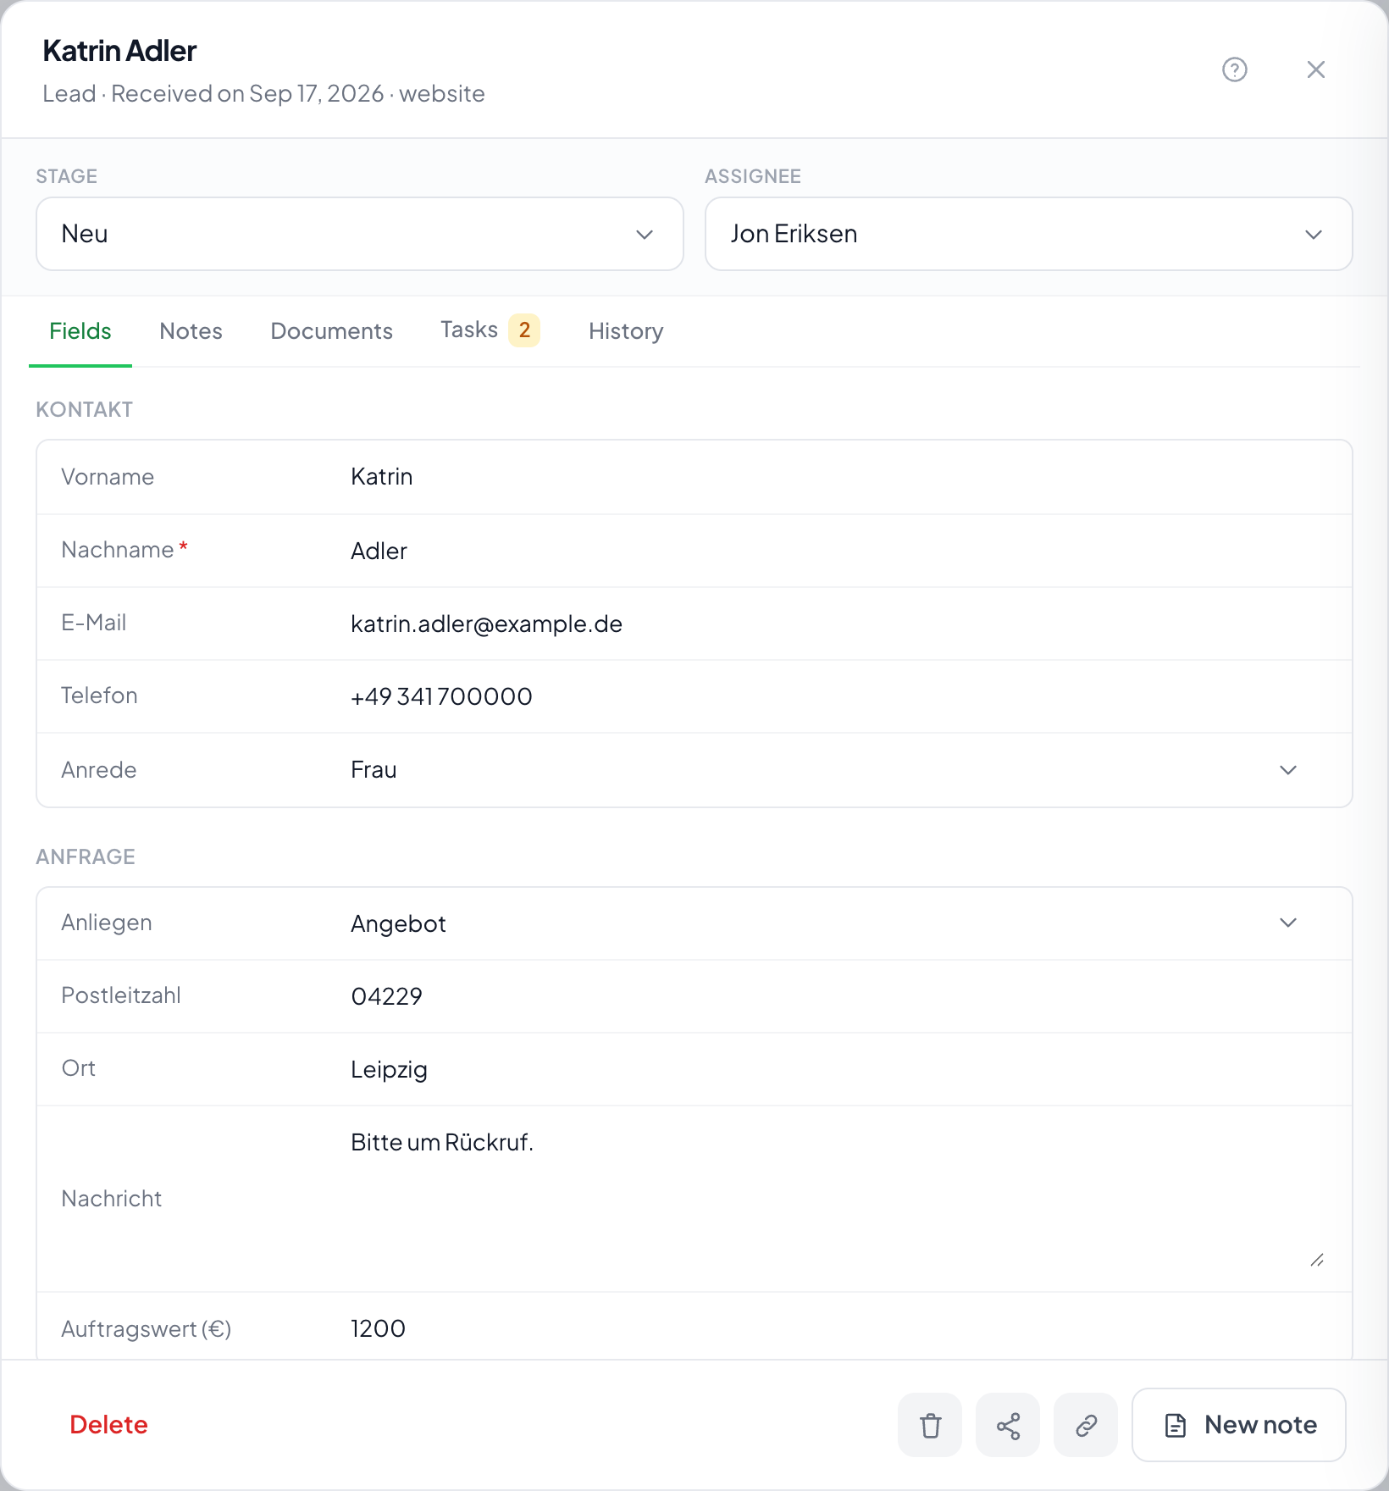The image size is (1389, 1491).
Task: Open the Stage dropdown showing Neu
Action: [x=360, y=234]
